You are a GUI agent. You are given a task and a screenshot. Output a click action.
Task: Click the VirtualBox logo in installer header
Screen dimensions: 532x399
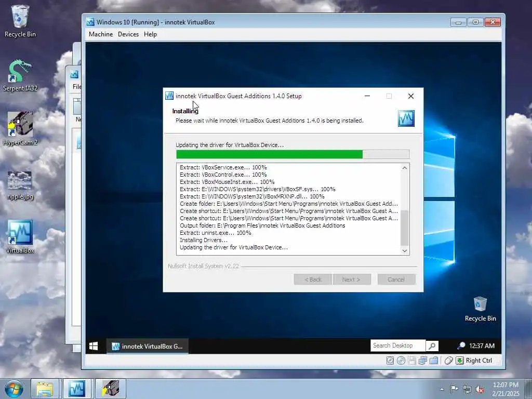pyautogui.click(x=406, y=118)
